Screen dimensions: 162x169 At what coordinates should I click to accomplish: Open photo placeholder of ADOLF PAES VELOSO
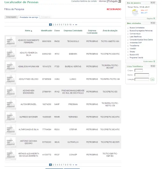[x=11, y=79]
